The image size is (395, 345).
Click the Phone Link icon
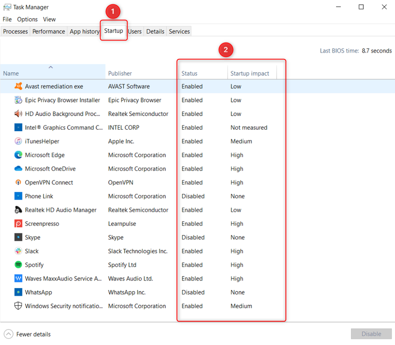[x=18, y=196]
